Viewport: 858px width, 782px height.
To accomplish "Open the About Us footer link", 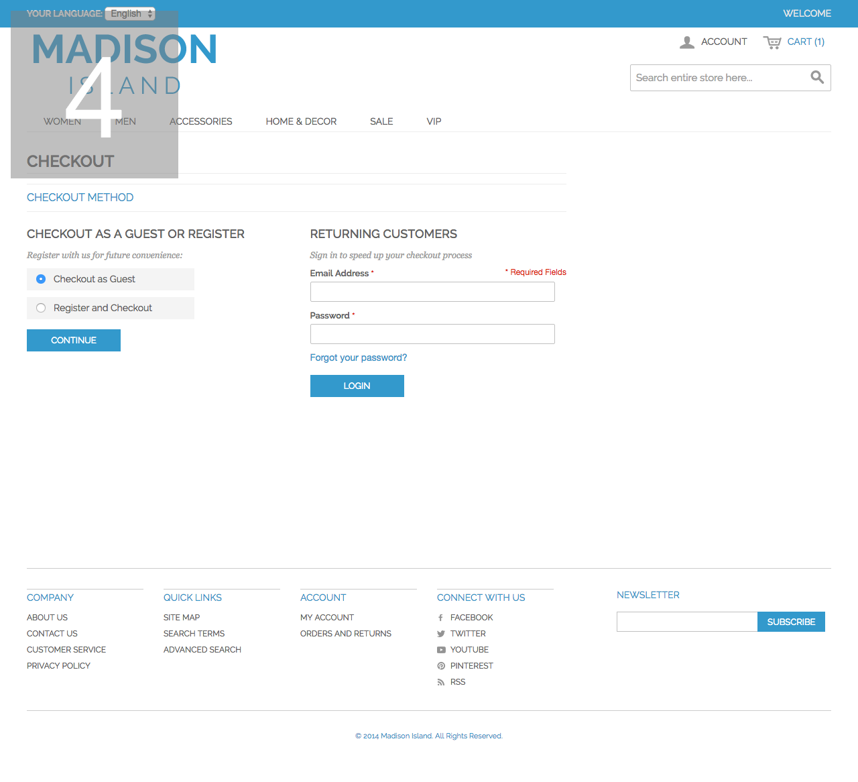I will click(x=47, y=618).
